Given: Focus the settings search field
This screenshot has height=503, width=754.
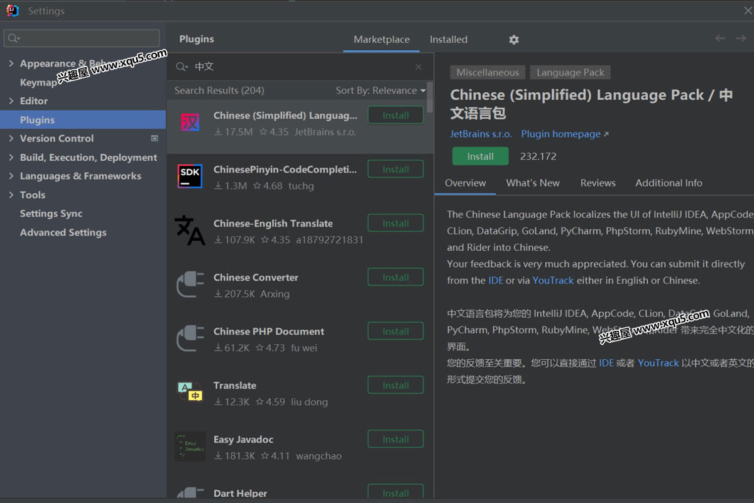Looking at the screenshot, I should (x=82, y=38).
